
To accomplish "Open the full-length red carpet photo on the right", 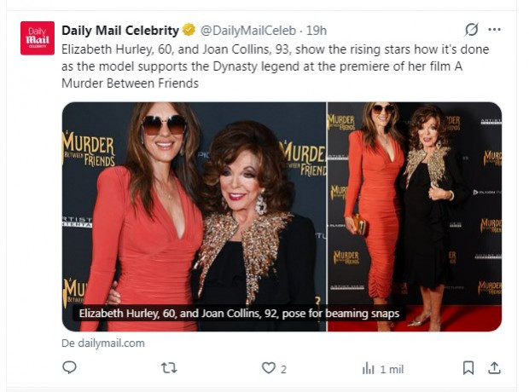I will click(x=415, y=216).
